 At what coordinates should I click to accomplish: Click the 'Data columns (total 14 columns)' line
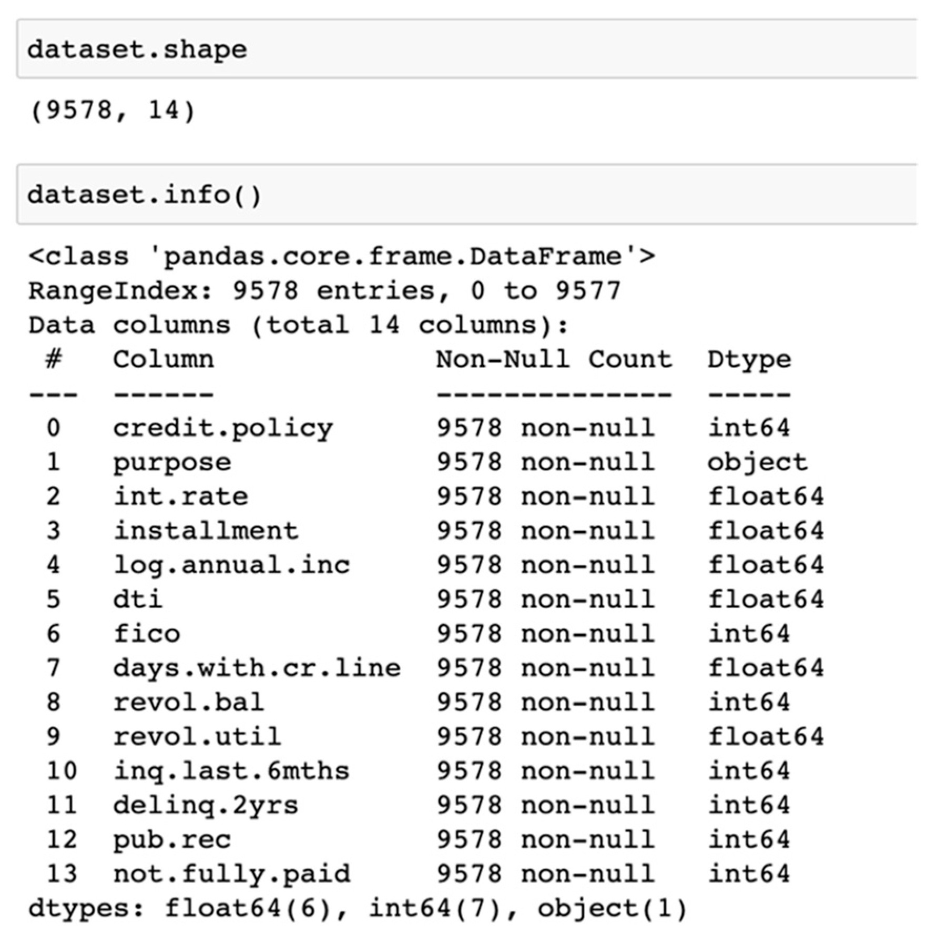click(x=298, y=325)
